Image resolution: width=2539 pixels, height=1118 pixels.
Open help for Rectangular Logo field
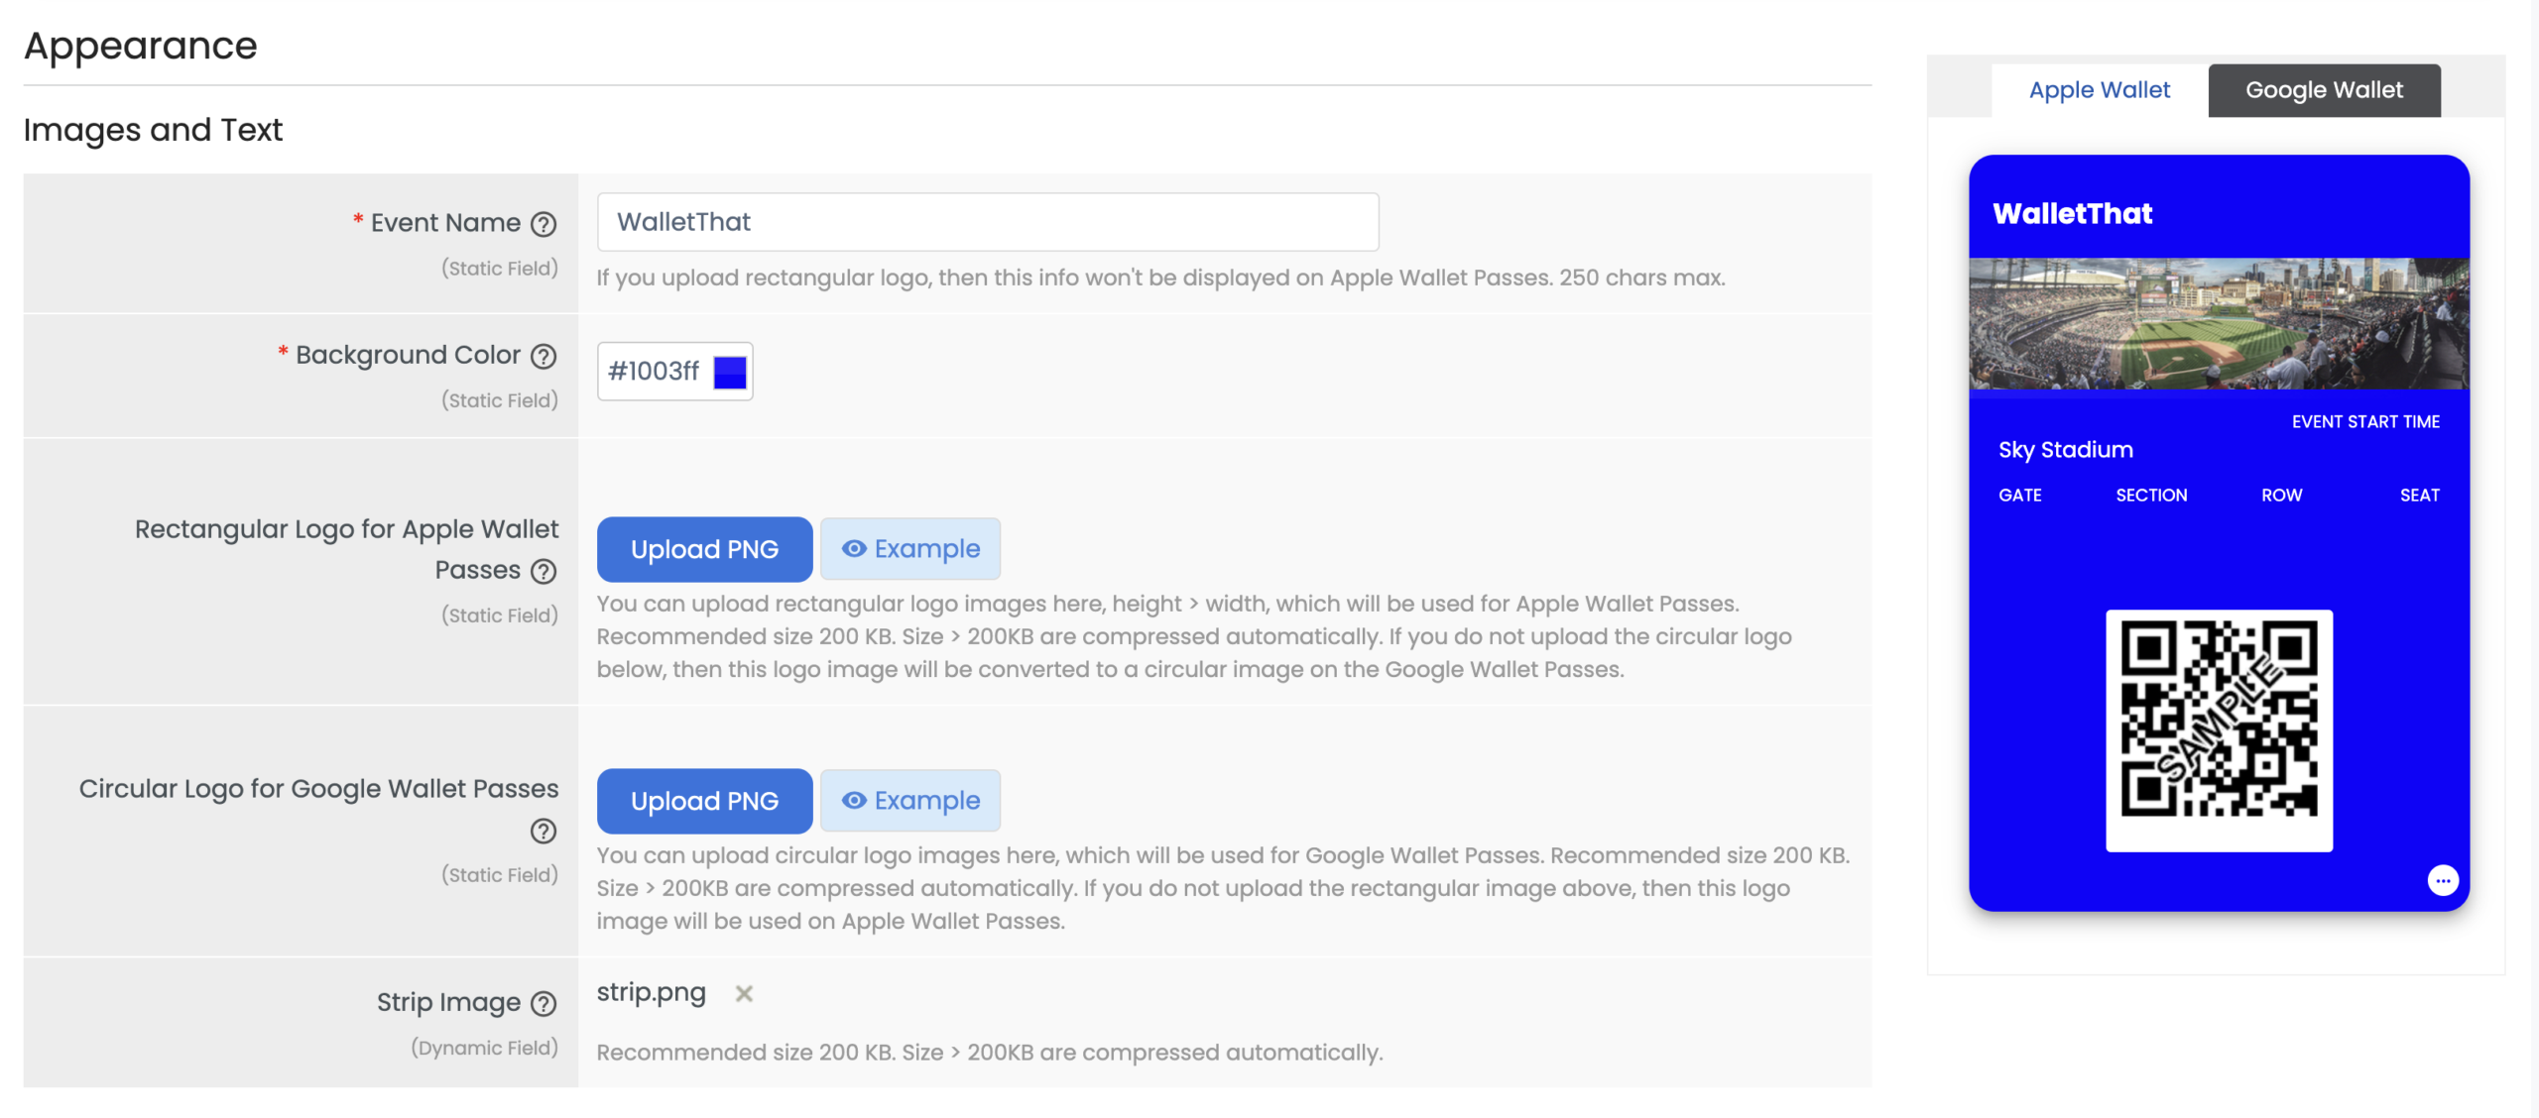(x=544, y=571)
